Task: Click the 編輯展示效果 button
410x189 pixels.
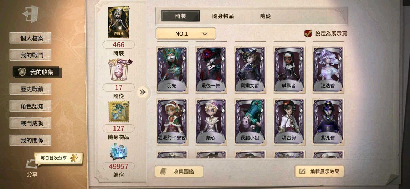Action: click(319, 171)
